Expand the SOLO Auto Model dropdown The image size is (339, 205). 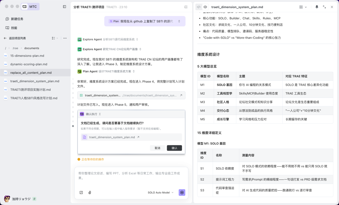coord(160,192)
